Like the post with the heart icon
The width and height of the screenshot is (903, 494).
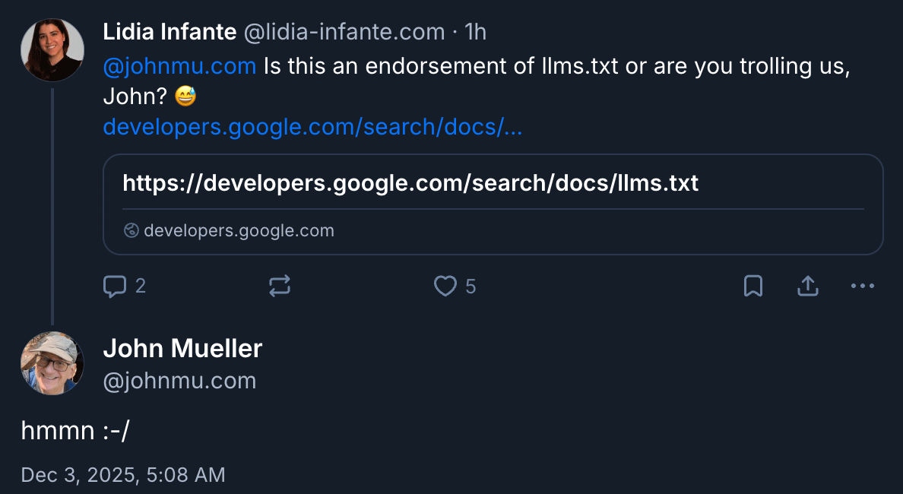tap(445, 287)
